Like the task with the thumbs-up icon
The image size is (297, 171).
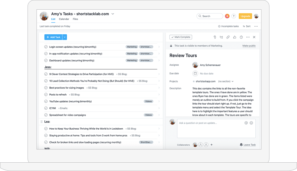(x=235, y=37)
